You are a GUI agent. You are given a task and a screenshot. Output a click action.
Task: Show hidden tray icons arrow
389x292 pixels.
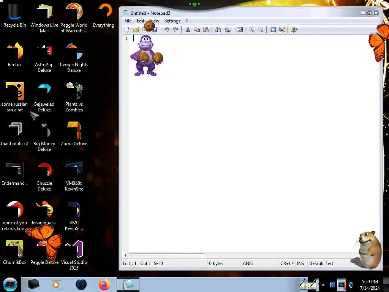(x=323, y=285)
